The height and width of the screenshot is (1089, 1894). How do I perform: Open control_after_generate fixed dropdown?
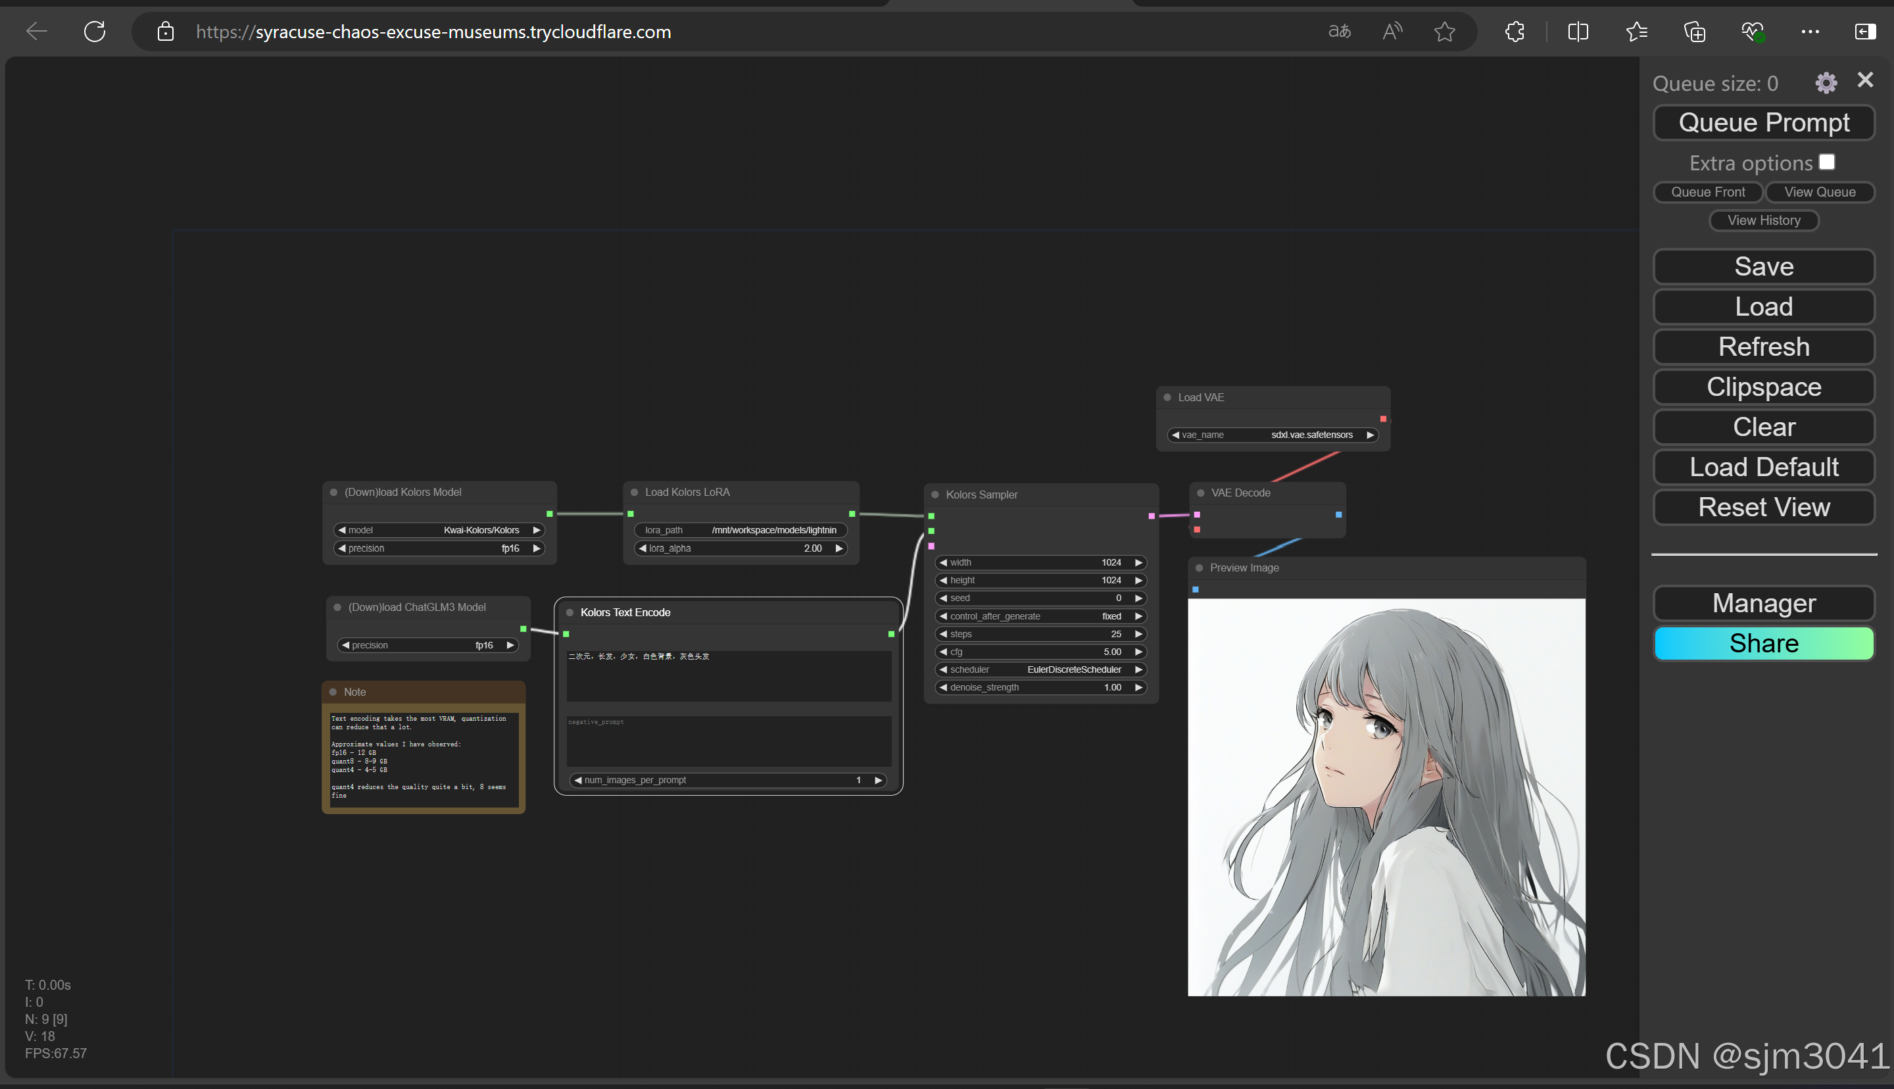pos(1041,616)
